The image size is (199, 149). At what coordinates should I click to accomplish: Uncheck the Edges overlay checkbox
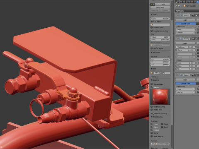pos(152,127)
